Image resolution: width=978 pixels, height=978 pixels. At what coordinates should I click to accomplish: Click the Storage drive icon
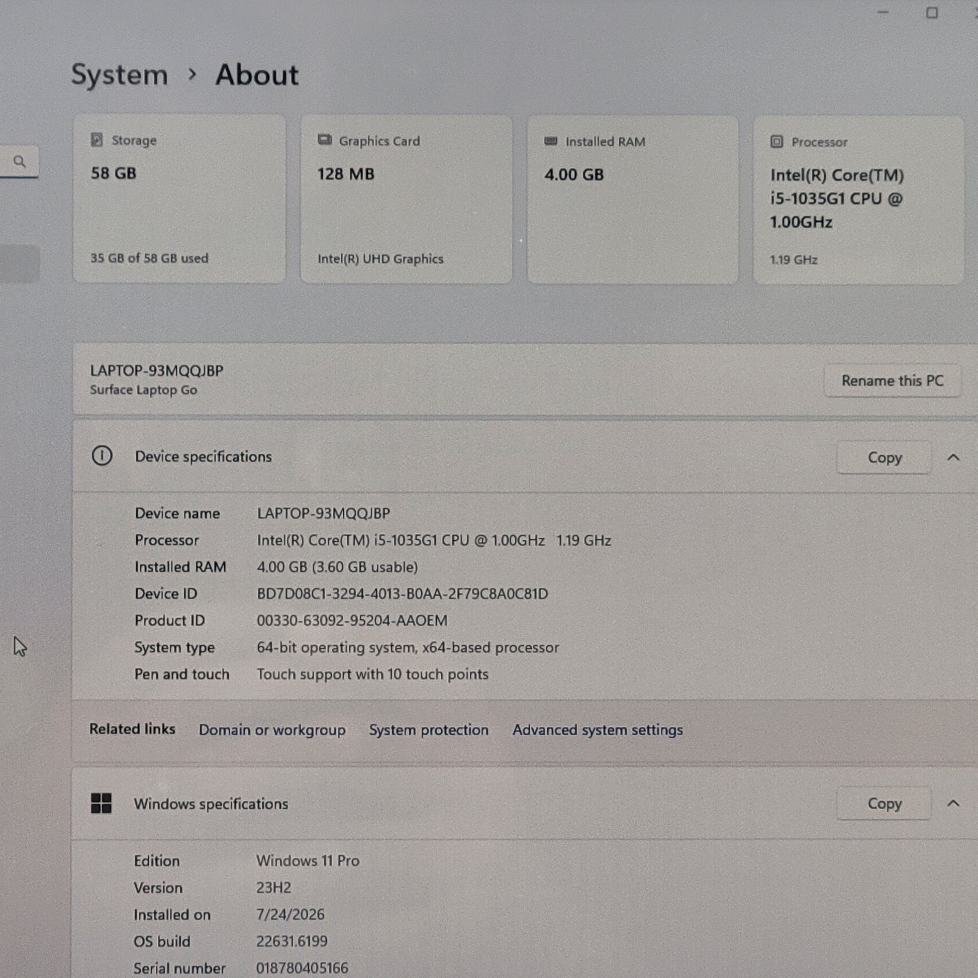tap(96, 140)
